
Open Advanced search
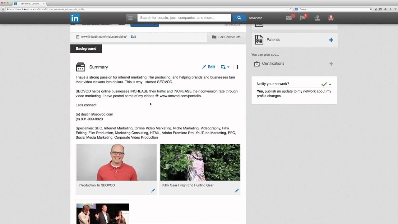pos(255,18)
